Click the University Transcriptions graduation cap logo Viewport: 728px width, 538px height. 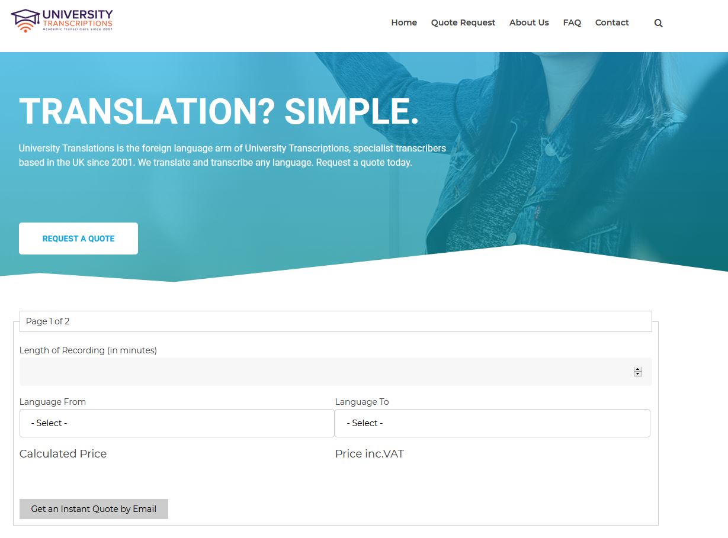25,19
